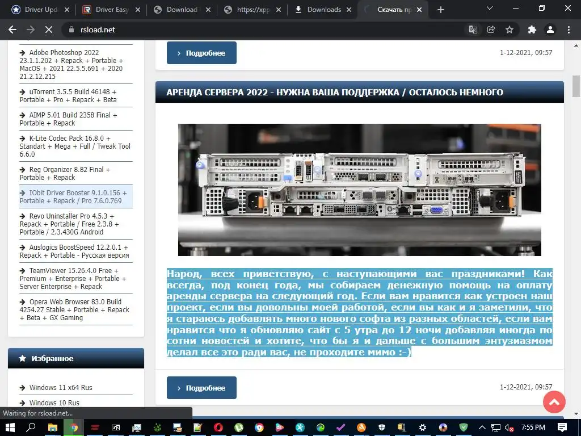The height and width of the screenshot is (436, 581).
Task: Open Windows taskbar search
Action: pos(31,427)
